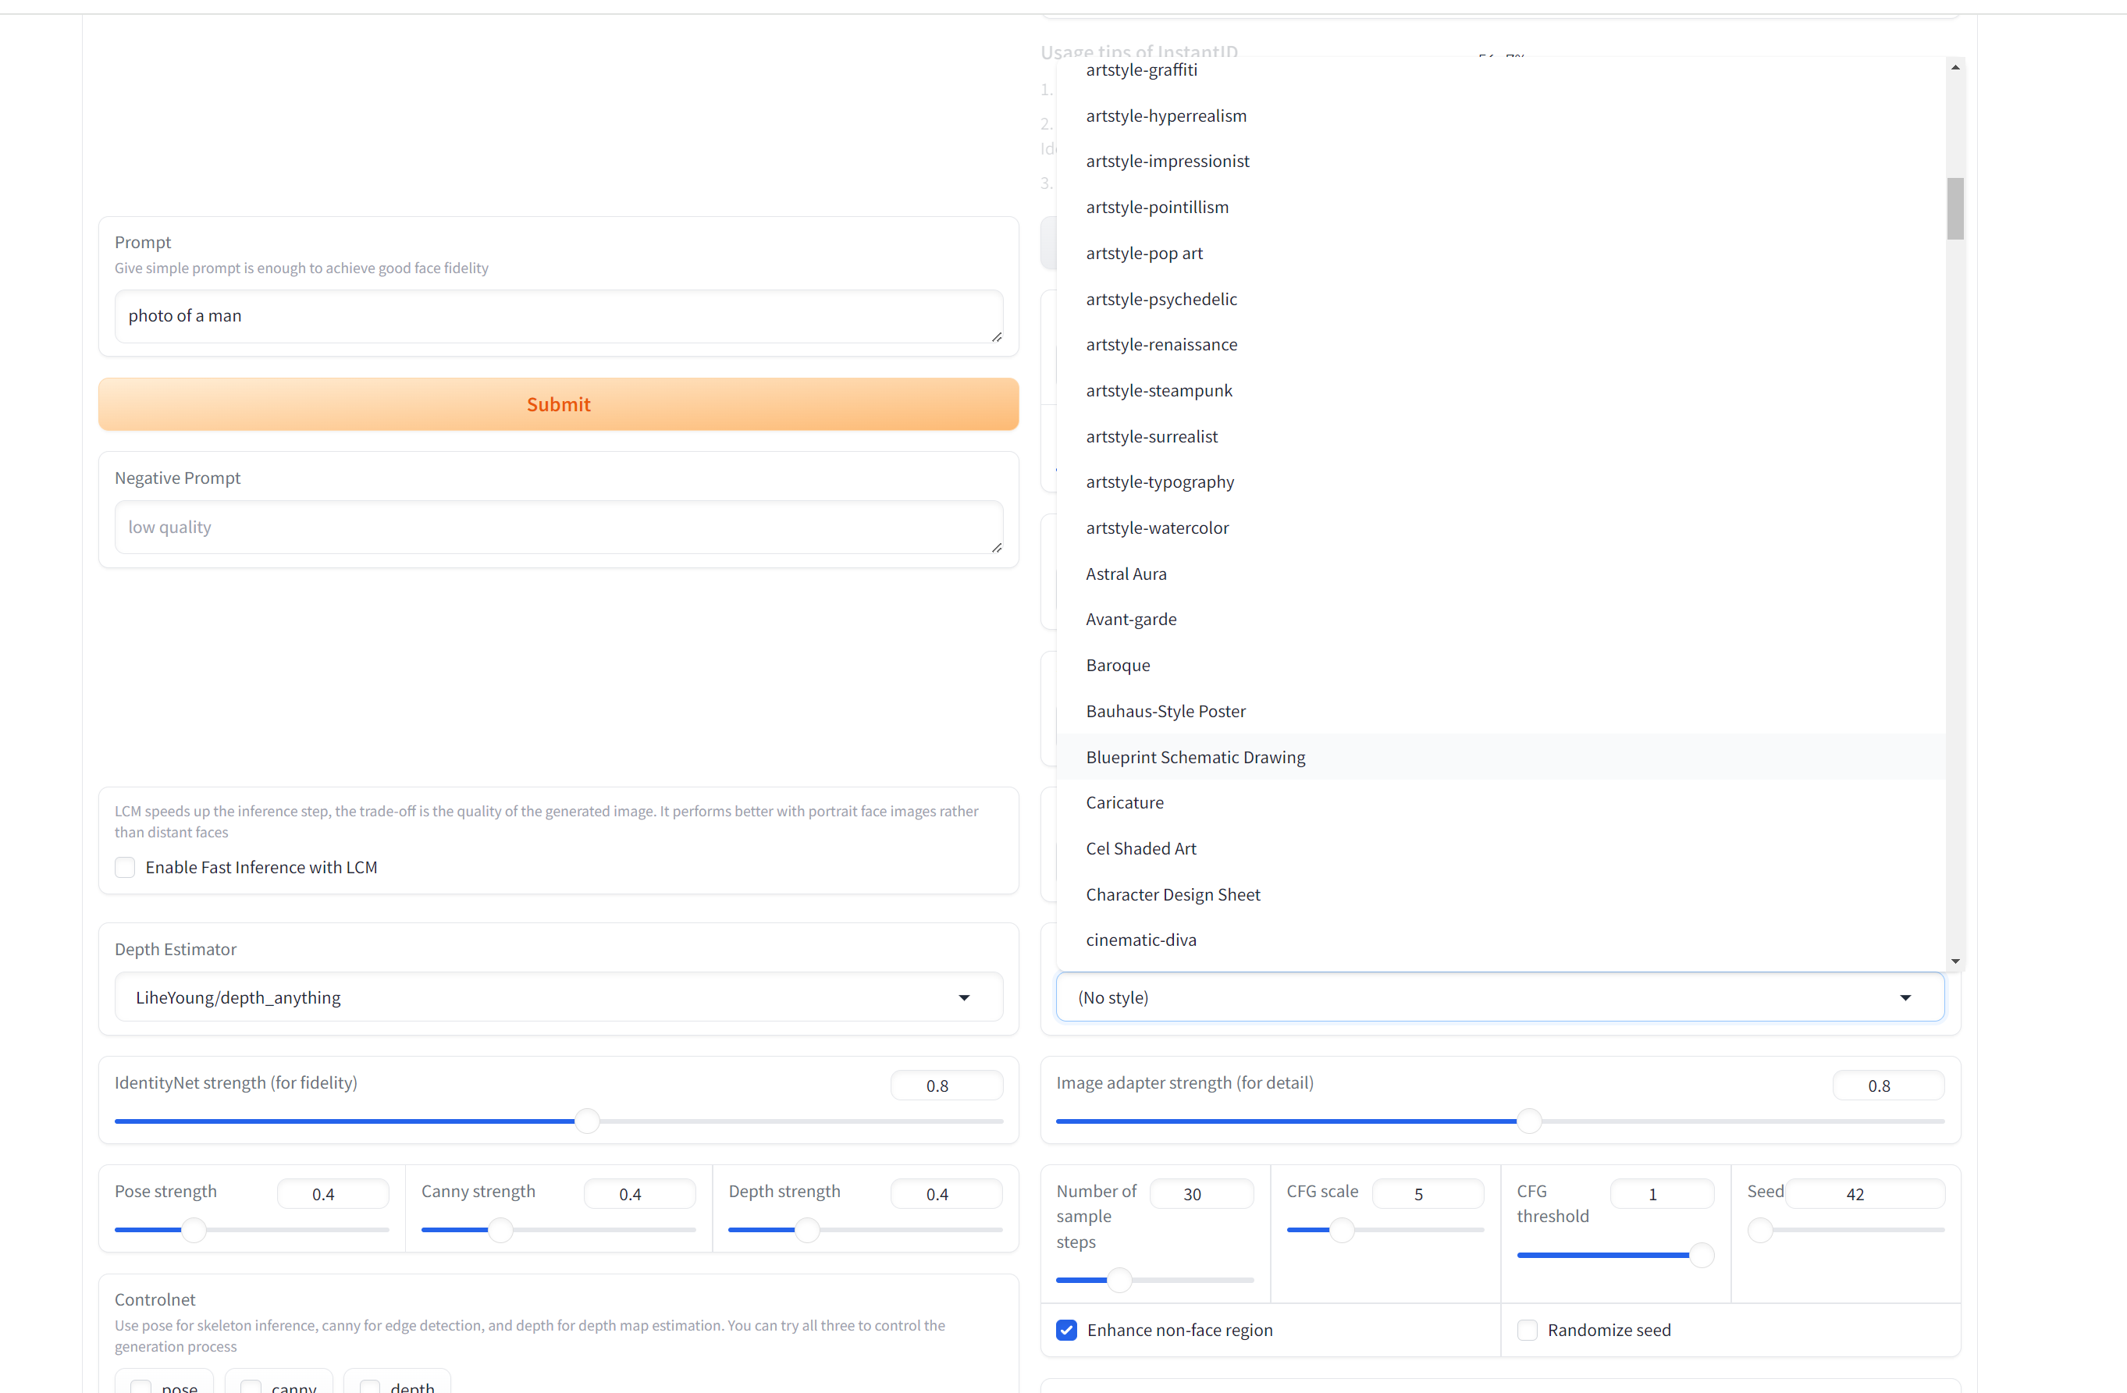The width and height of the screenshot is (2127, 1393).
Task: Click the style template dropdown arrow
Action: pyautogui.click(x=1905, y=997)
